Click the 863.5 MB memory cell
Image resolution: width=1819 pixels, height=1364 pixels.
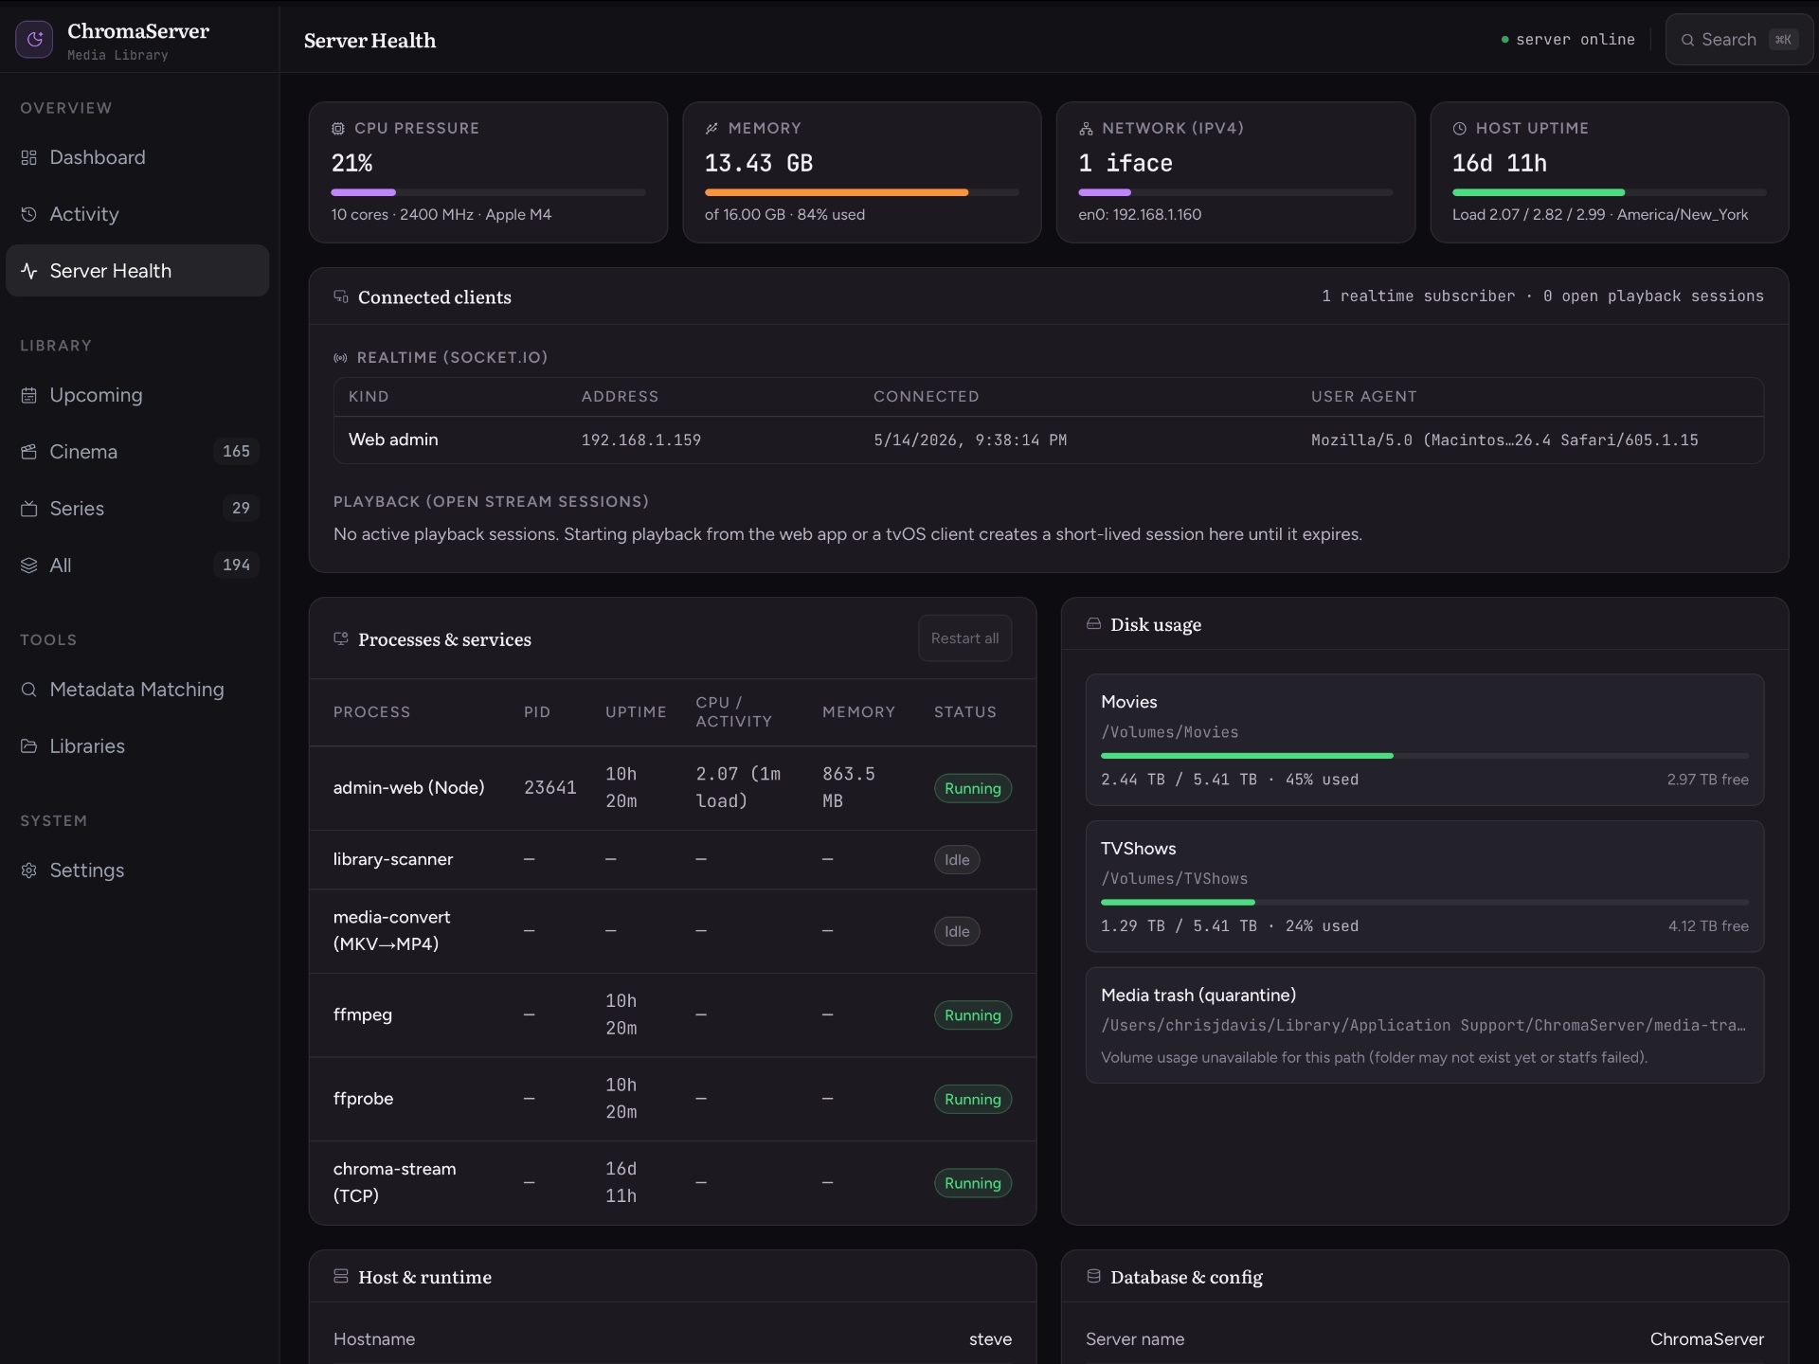click(849, 787)
